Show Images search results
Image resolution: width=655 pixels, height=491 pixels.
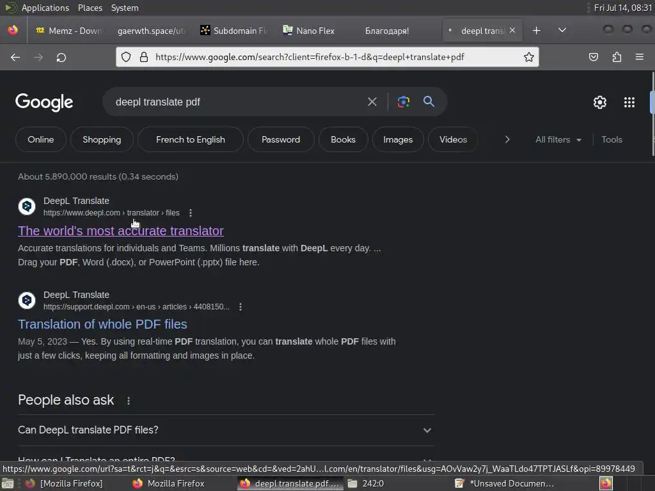(x=398, y=139)
